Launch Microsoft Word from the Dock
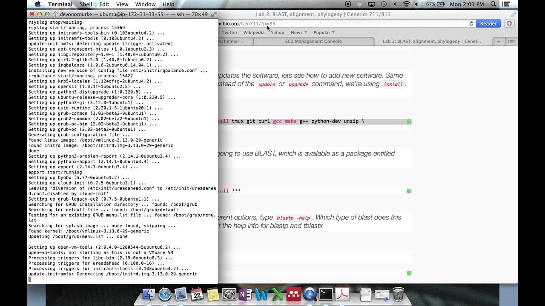This screenshot has width=545, height=306. [261, 295]
